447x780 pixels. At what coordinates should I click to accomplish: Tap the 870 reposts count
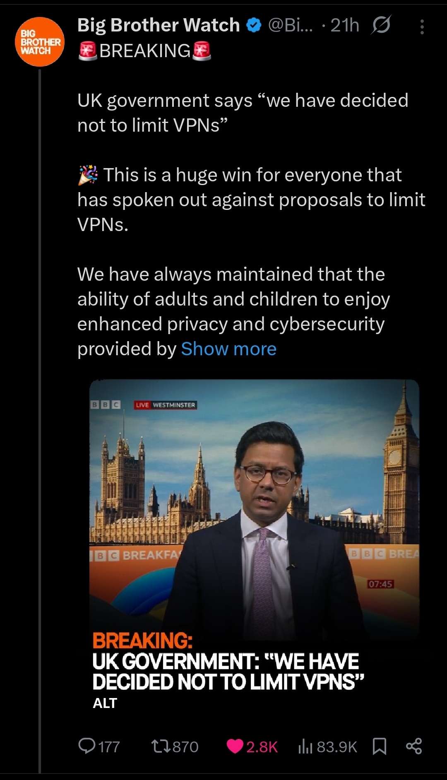185,747
